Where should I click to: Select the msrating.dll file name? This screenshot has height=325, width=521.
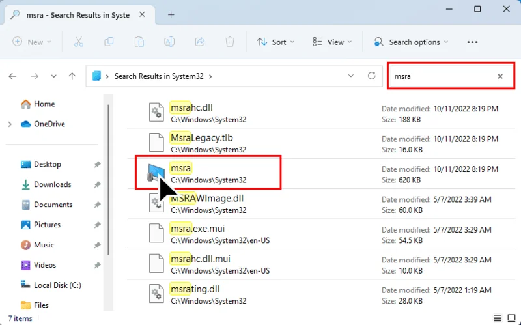tap(195, 289)
